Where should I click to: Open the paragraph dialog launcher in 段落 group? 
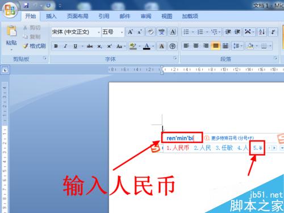coord(275,58)
